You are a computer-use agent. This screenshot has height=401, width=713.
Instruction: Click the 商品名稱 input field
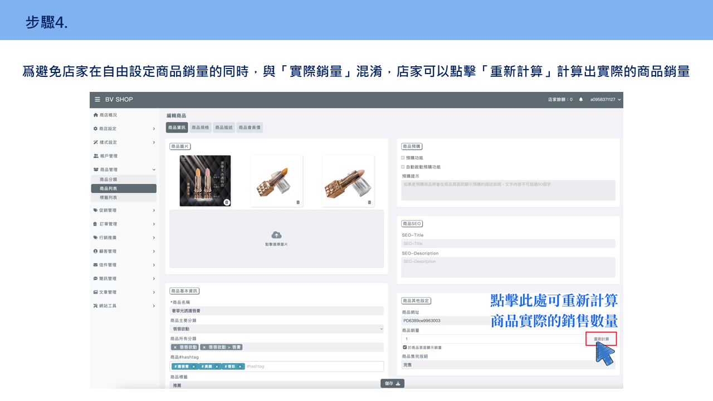pyautogui.click(x=277, y=311)
